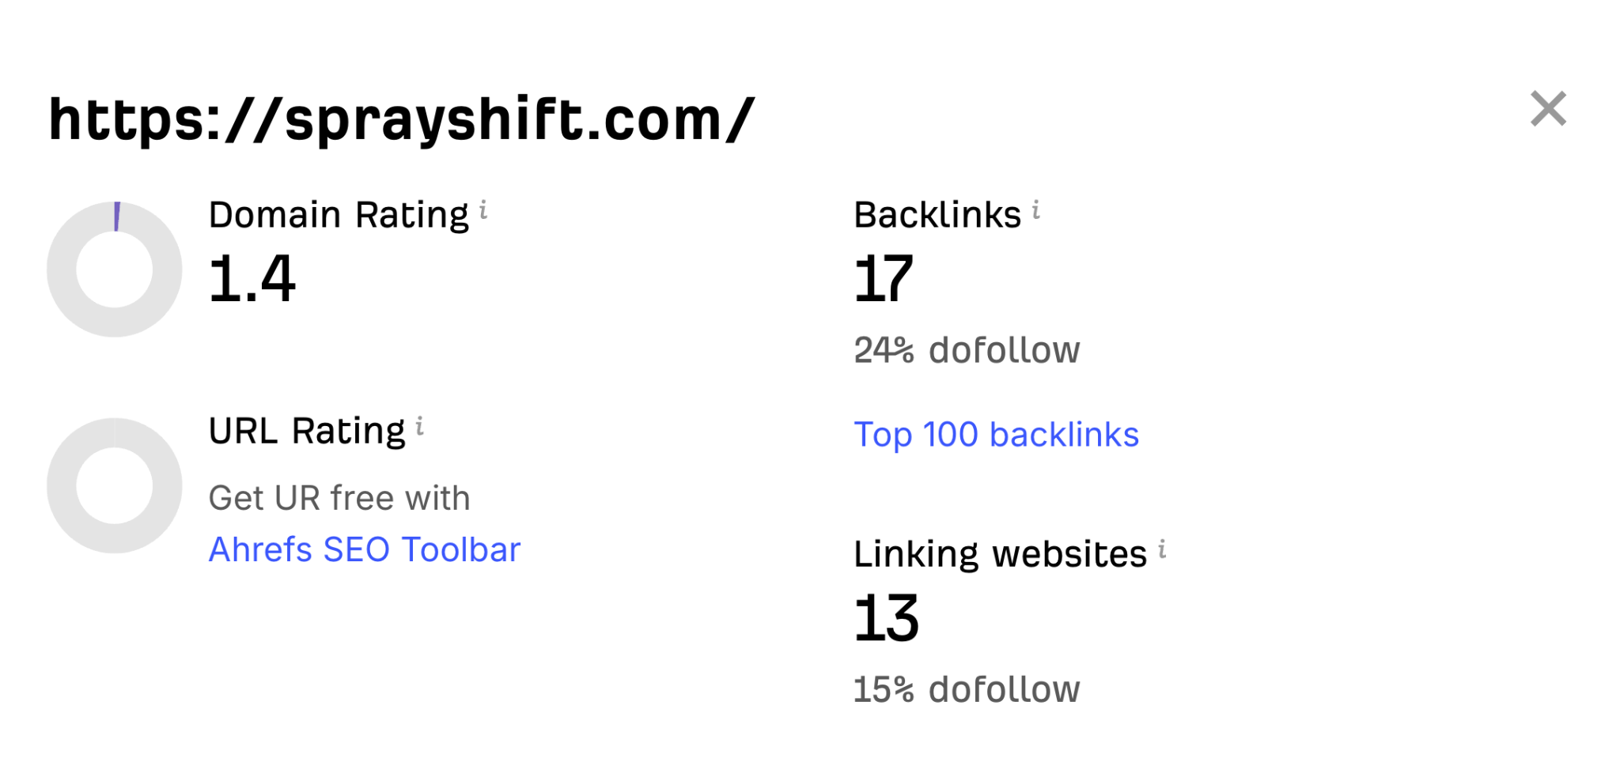1620x762 pixels.
Task: Click the 15% dofollow text
Action: click(966, 689)
